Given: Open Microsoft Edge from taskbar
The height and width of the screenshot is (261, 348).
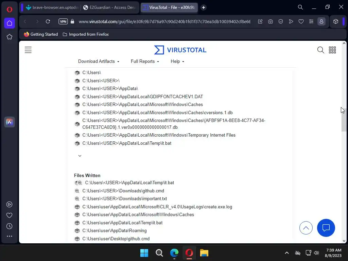Looking at the screenshot, I should click(174, 253).
